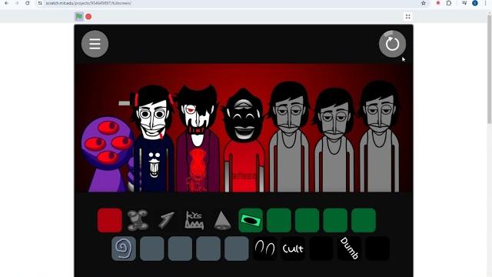The width and height of the screenshot is (492, 277).
Task: Select the 'KYS' crown sound icon
Action: pyautogui.click(x=194, y=220)
